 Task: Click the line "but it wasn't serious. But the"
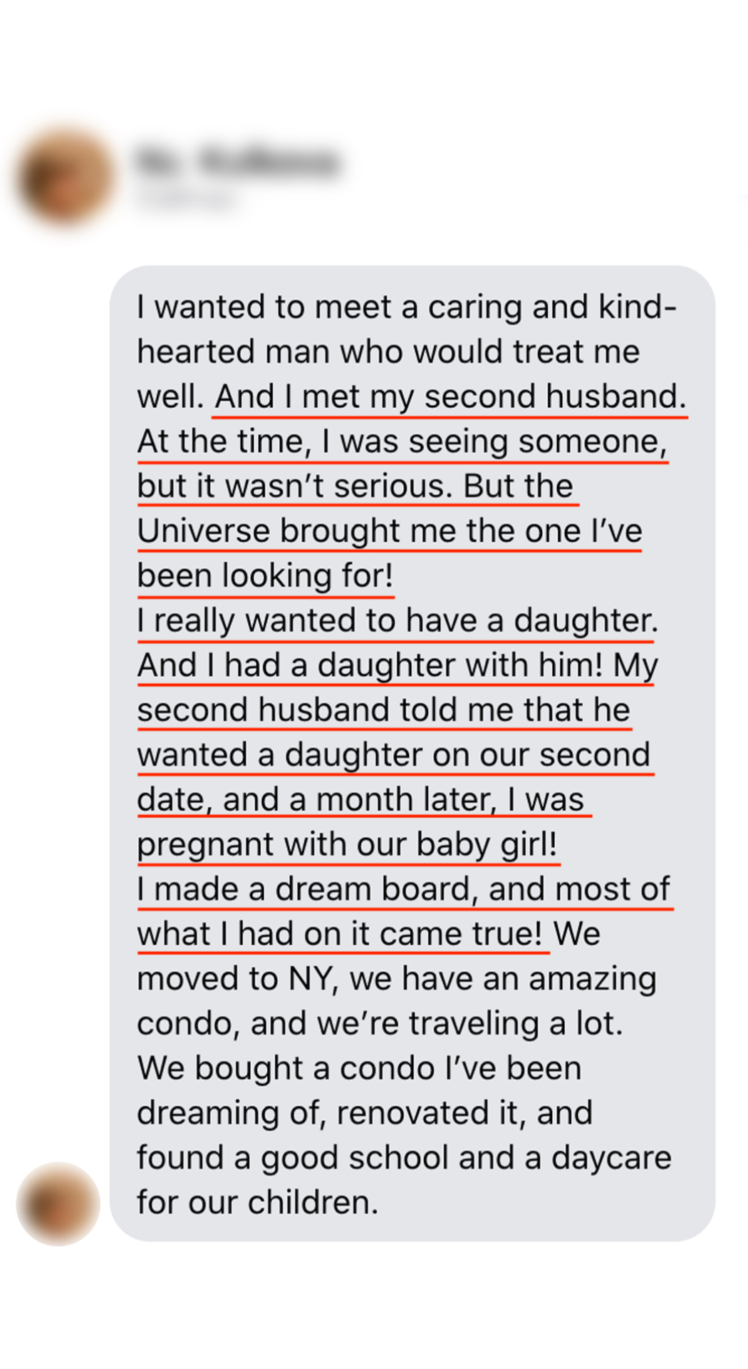[x=355, y=486]
